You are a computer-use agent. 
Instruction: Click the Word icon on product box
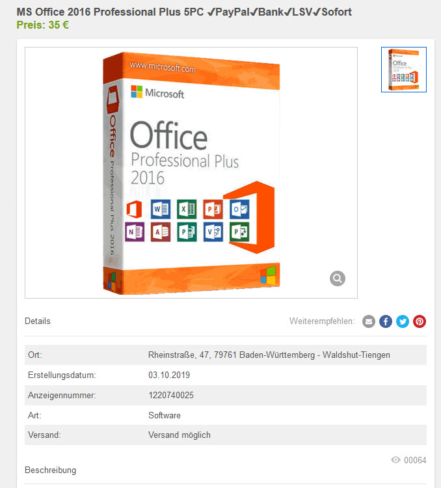click(161, 209)
